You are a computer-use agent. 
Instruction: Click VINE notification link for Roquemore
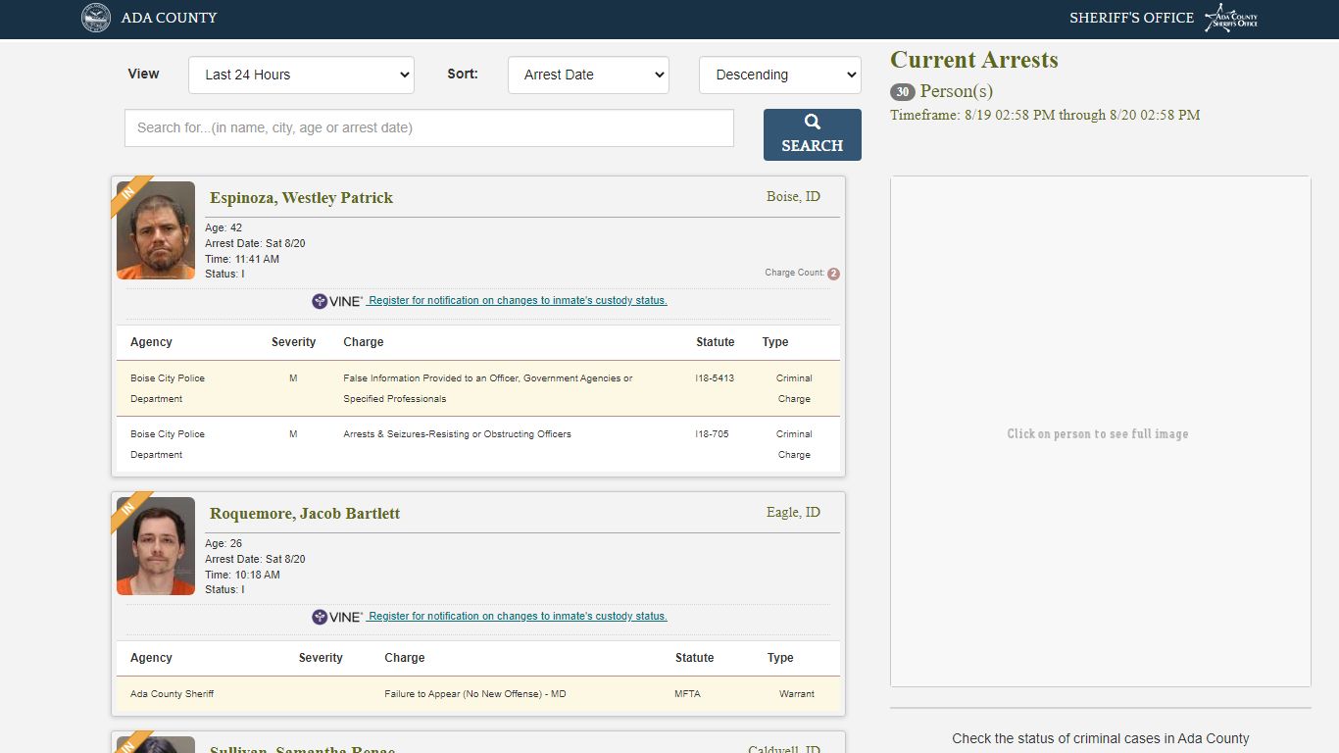click(518, 617)
